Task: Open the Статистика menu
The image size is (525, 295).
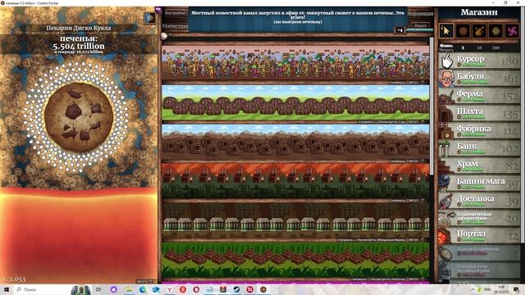Action: tap(175, 25)
